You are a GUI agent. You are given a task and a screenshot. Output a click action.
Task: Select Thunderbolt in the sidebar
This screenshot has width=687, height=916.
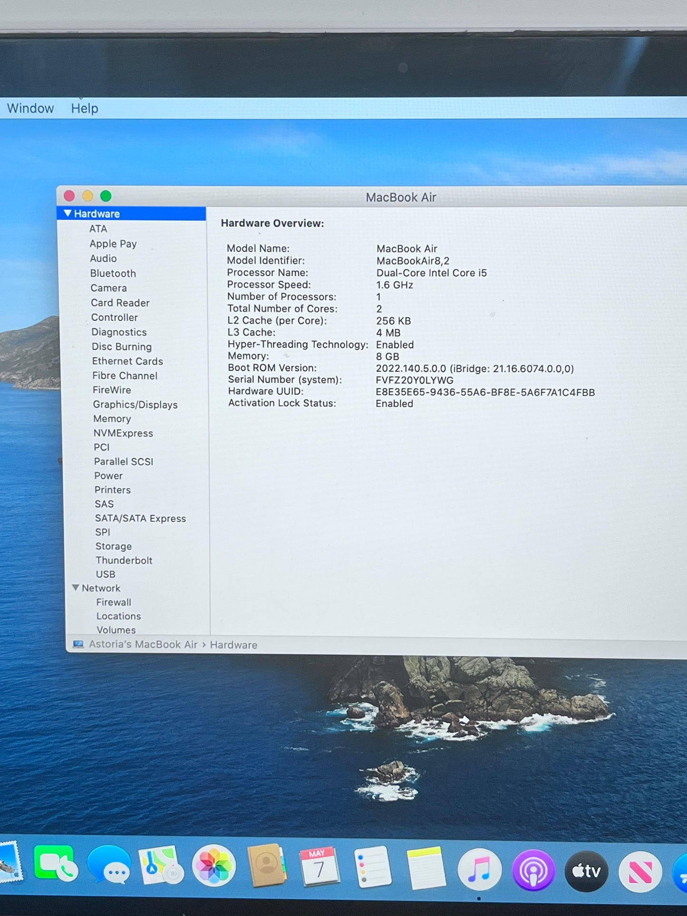pos(124,560)
